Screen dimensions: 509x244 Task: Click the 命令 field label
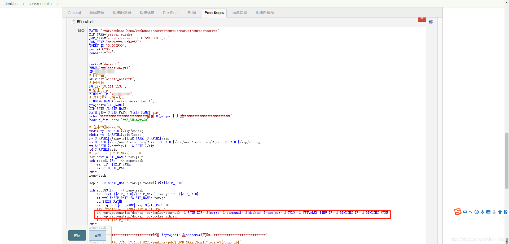(x=81, y=31)
